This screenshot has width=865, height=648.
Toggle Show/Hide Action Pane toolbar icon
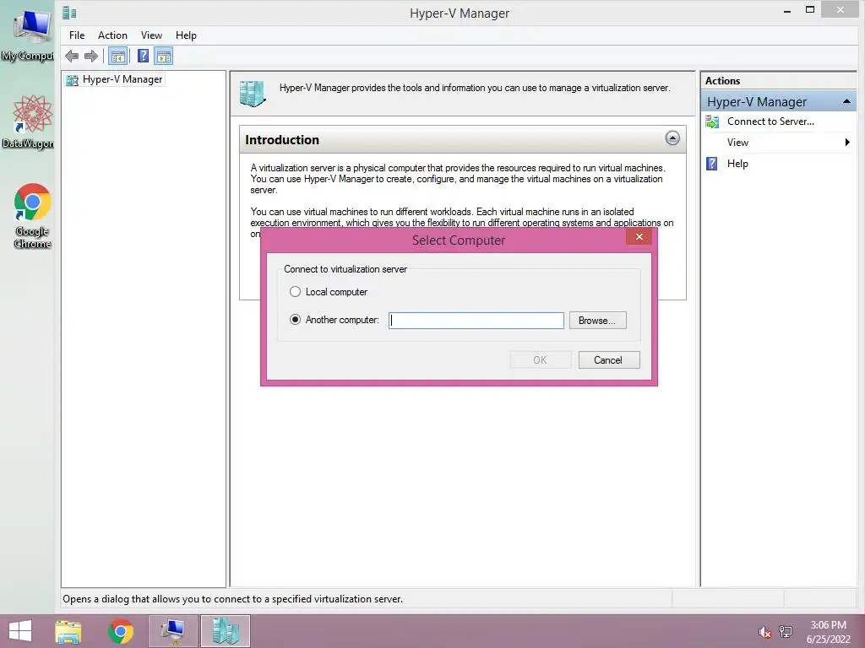point(163,57)
